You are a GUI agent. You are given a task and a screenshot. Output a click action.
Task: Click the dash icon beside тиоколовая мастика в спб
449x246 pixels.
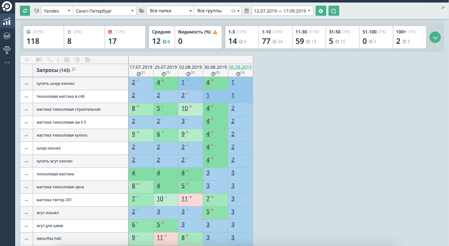pos(27,97)
